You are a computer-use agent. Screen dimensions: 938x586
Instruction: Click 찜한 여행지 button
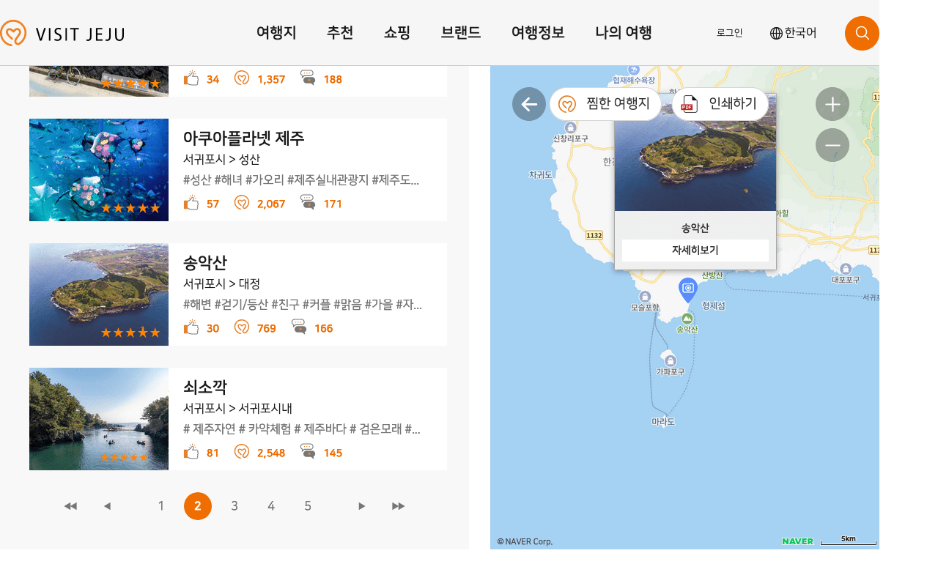[605, 104]
